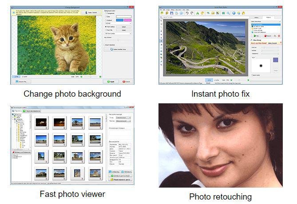Select the arrow pointer tool atop the left tool strip

[161, 21]
